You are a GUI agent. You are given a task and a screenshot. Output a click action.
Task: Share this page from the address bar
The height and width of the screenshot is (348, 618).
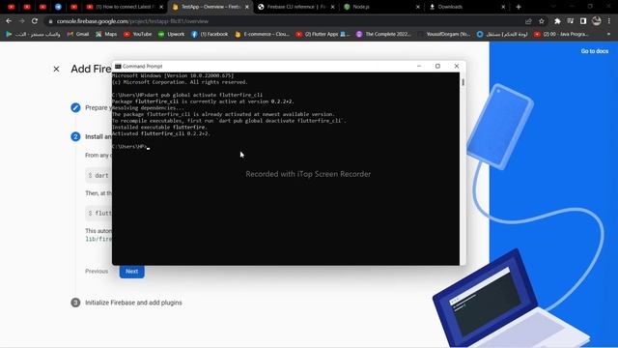click(x=528, y=21)
